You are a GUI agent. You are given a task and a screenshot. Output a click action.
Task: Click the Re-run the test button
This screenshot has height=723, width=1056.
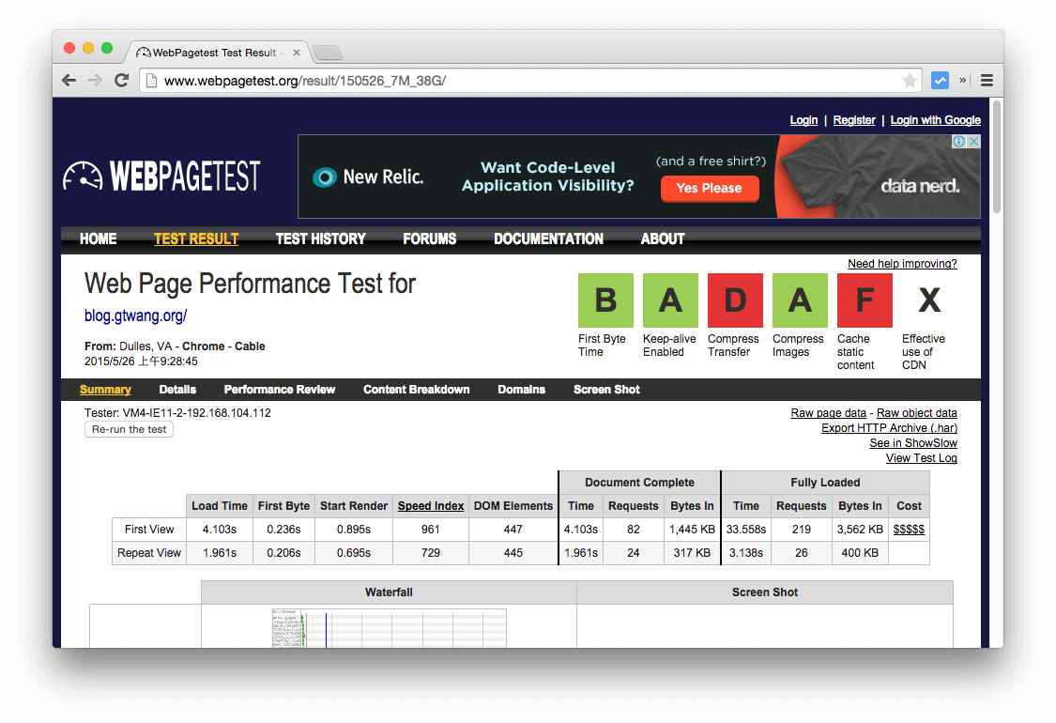[129, 429]
